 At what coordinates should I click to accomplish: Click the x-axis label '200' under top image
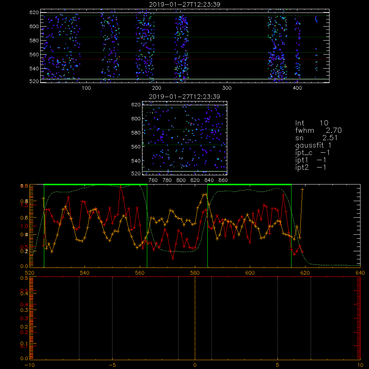pos(156,88)
